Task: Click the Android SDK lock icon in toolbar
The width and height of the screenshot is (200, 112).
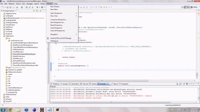Action: tap(22, 7)
